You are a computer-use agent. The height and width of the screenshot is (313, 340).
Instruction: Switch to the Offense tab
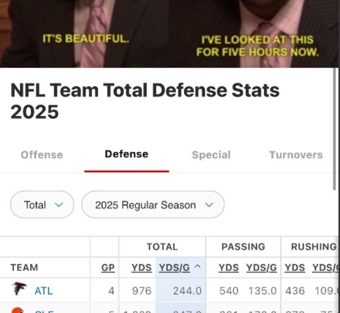point(42,155)
